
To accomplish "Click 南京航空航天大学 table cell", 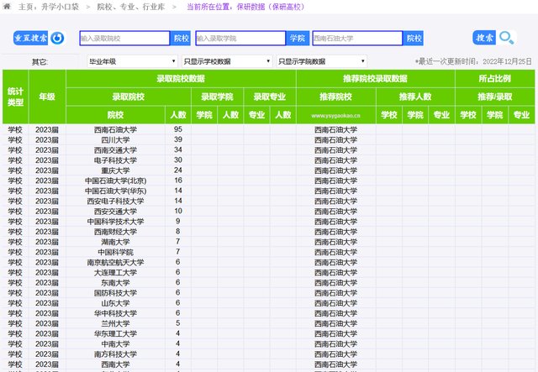I will 115,262.
